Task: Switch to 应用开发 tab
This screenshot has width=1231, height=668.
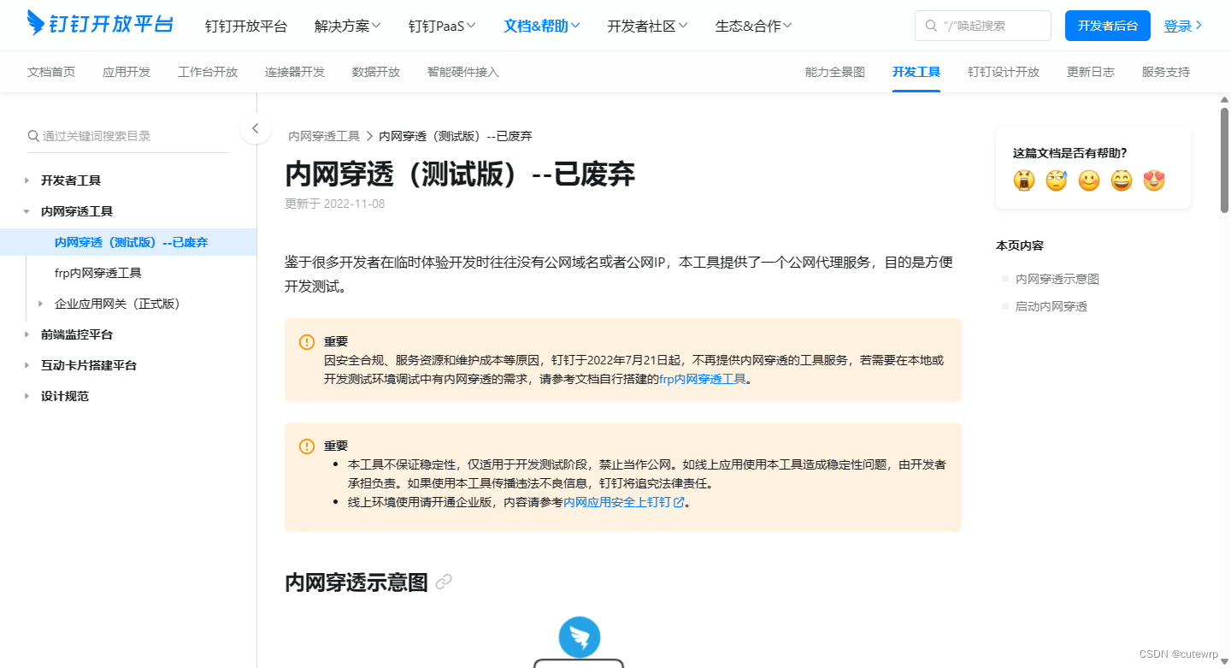Action: (x=127, y=72)
